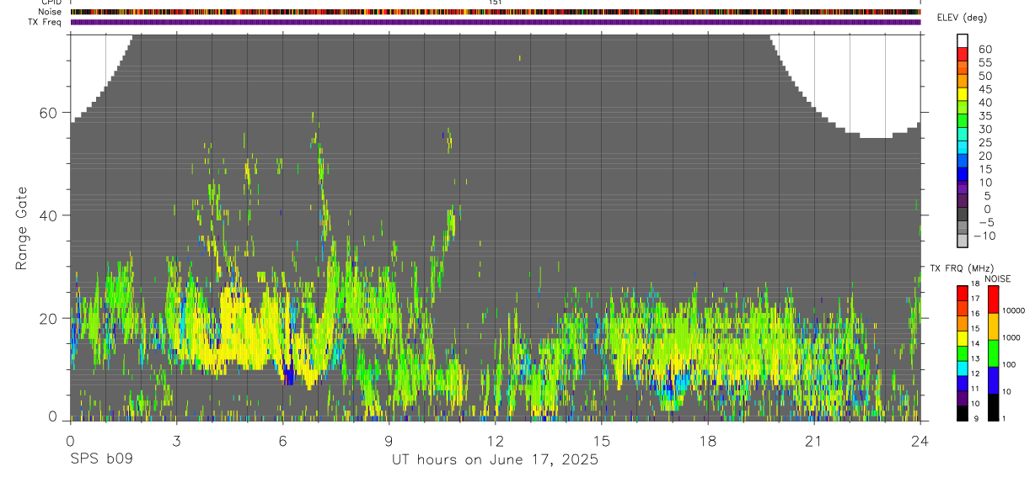The height and width of the screenshot is (477, 1035).
Task: Pick the cyan segment of the ELEV color bar
Action: [x=963, y=146]
